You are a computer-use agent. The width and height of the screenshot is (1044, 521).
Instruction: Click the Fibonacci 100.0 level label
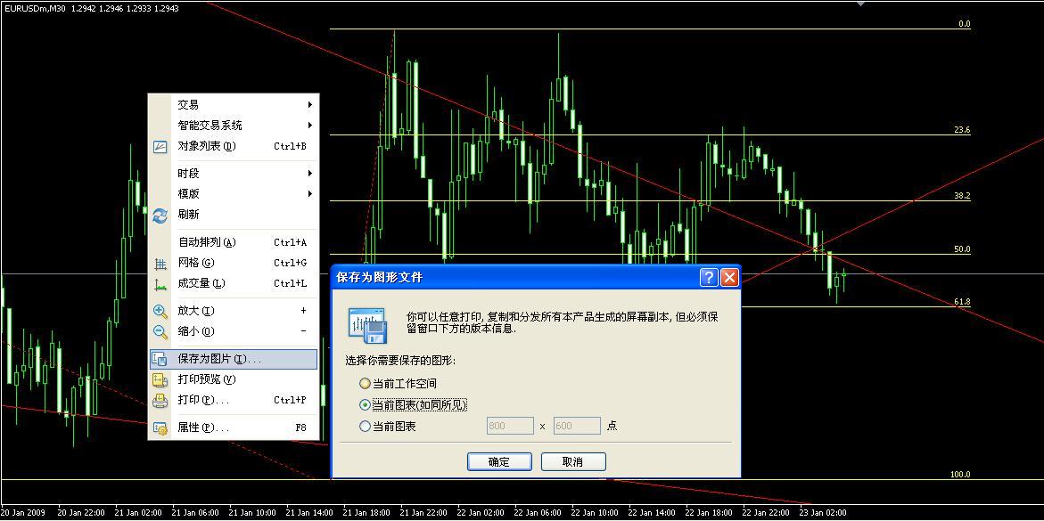point(960,475)
